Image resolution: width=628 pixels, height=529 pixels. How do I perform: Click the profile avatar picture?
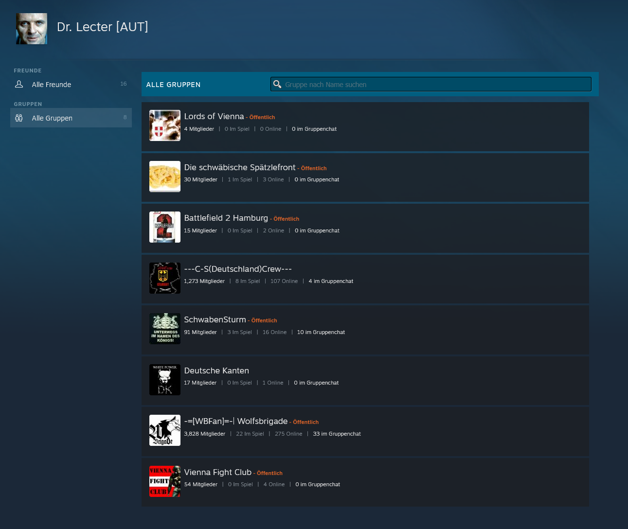32,29
